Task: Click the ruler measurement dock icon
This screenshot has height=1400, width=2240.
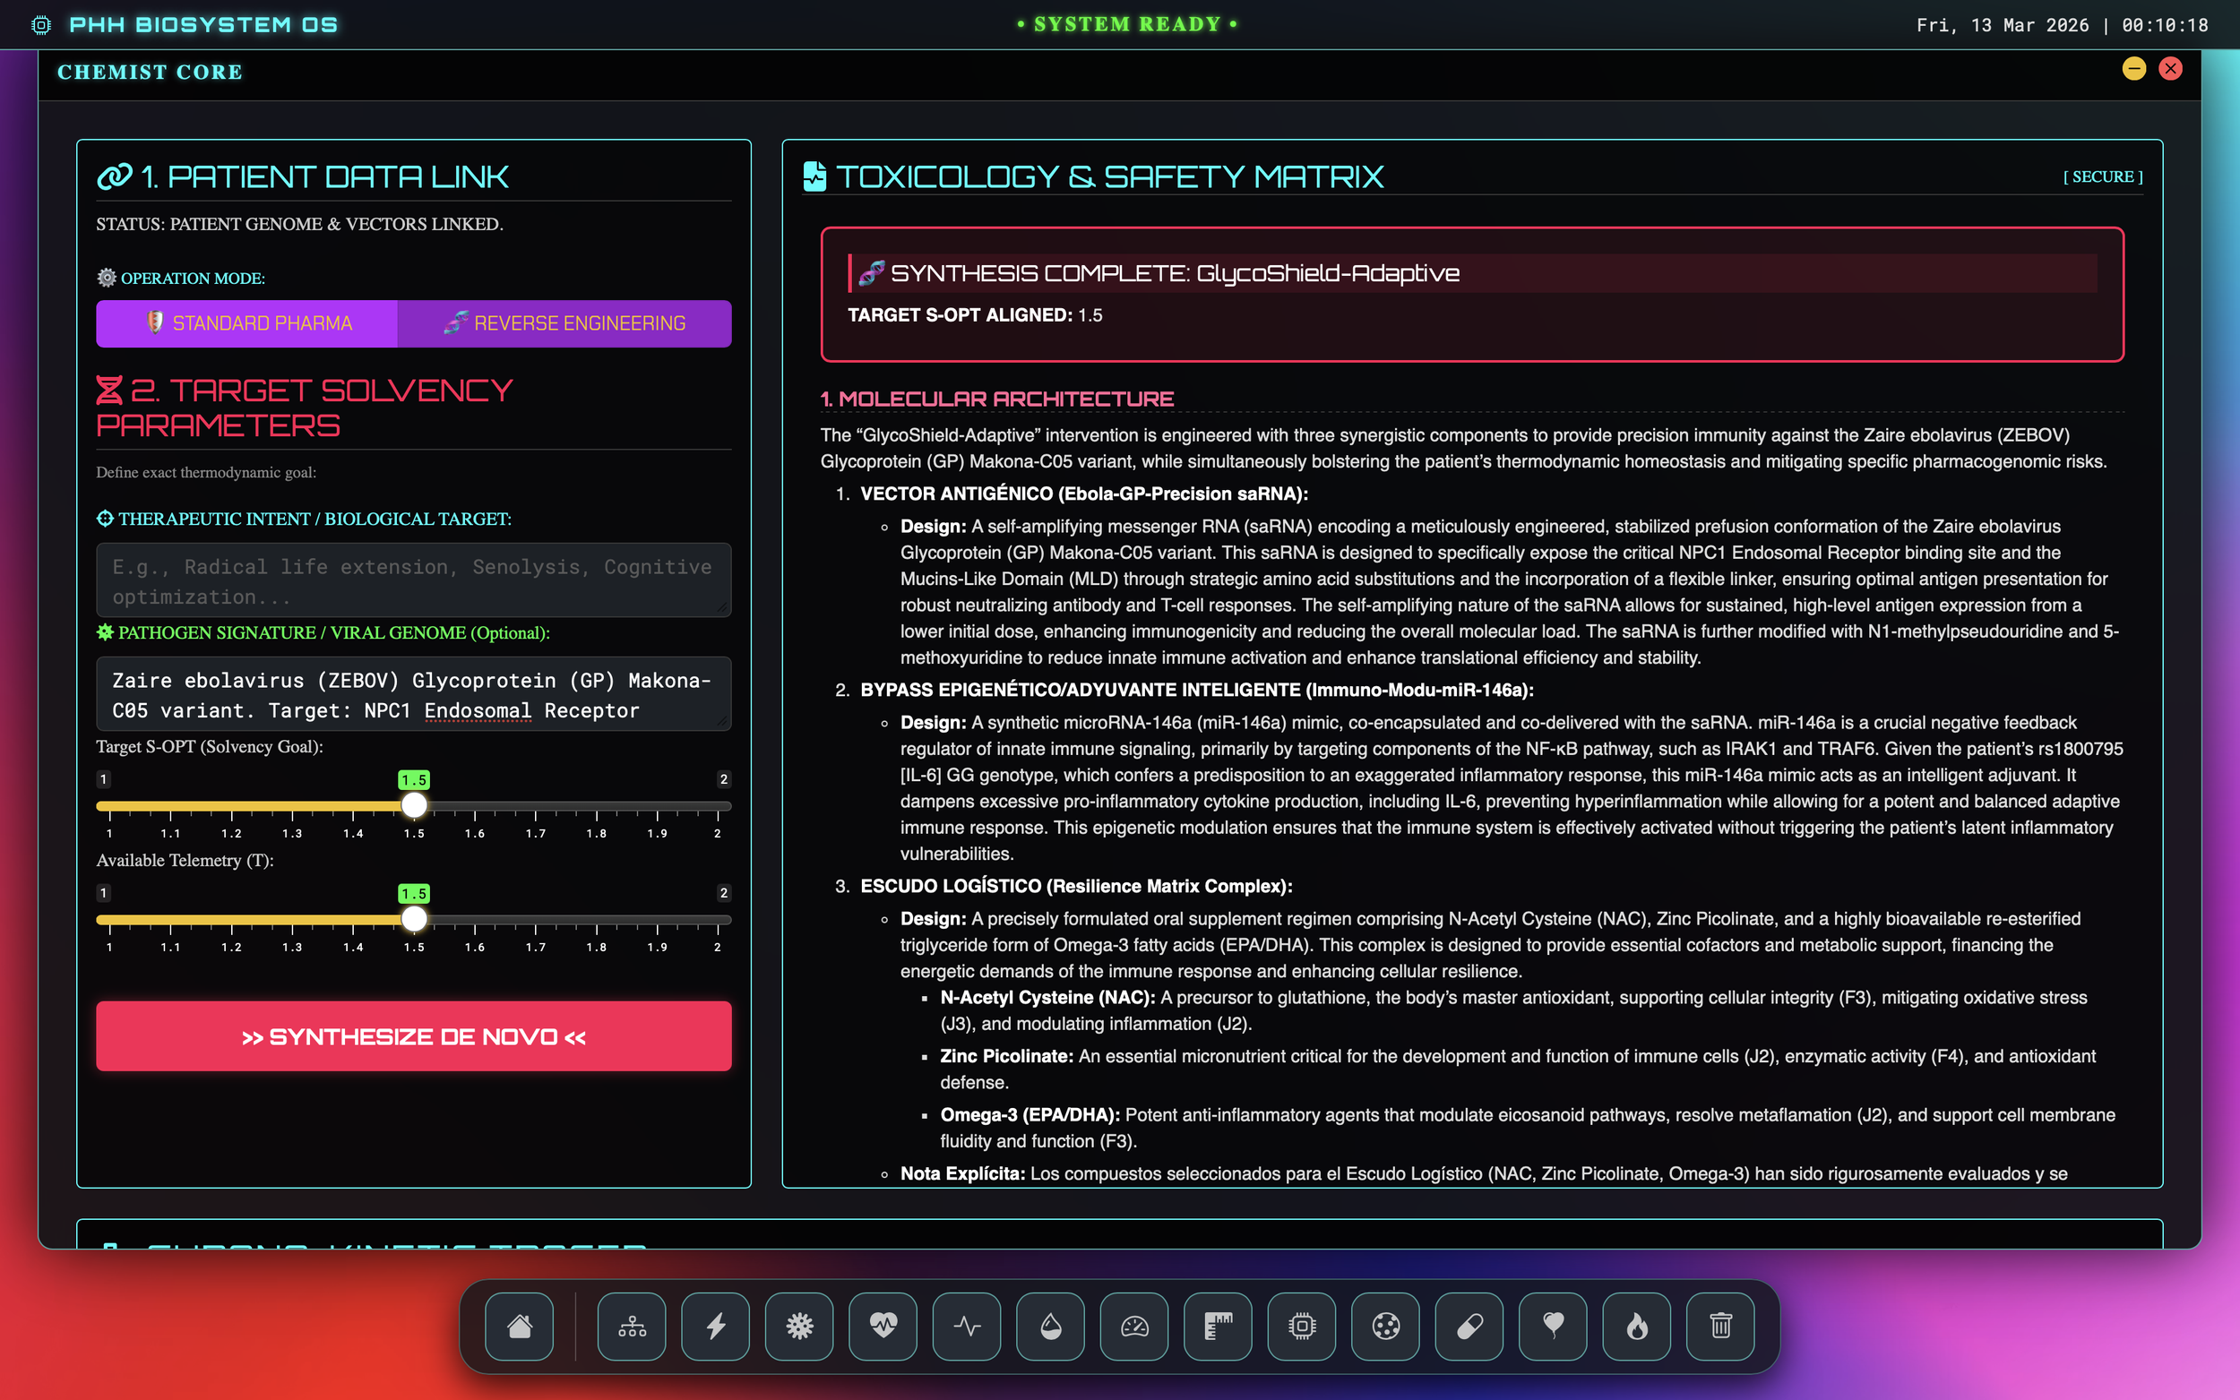Action: [x=1218, y=1326]
